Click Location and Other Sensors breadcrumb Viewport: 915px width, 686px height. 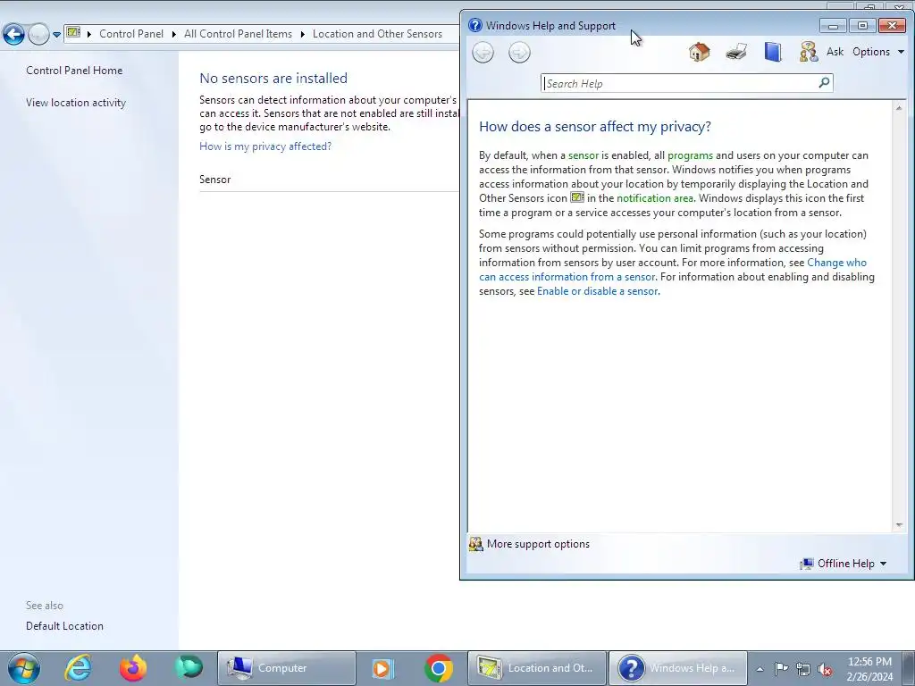pos(378,34)
